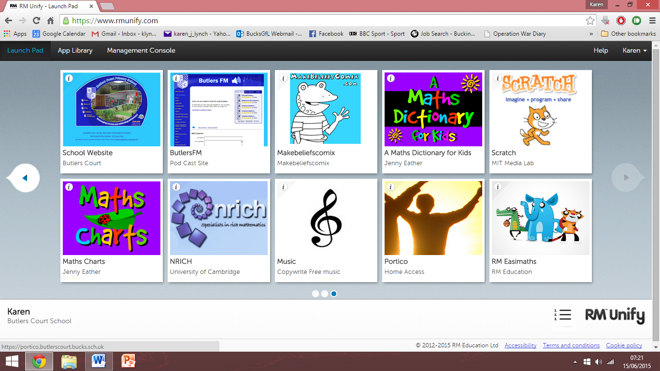Open the list view icon beside RM Unify logo

click(x=565, y=315)
